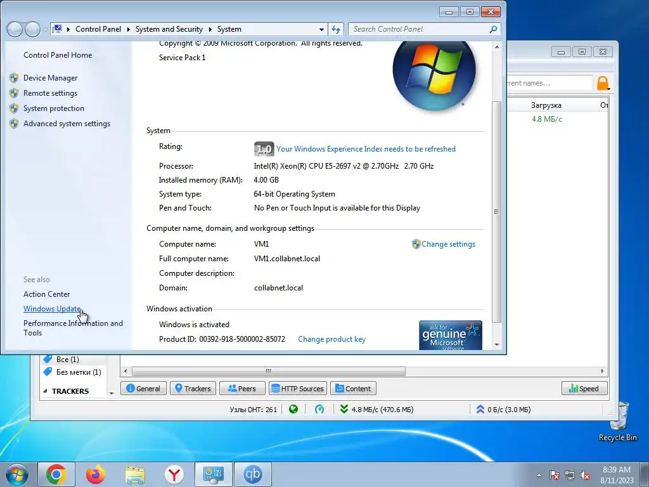Click the torrent filter names search field
This screenshot has width=649, height=487.
point(549,83)
